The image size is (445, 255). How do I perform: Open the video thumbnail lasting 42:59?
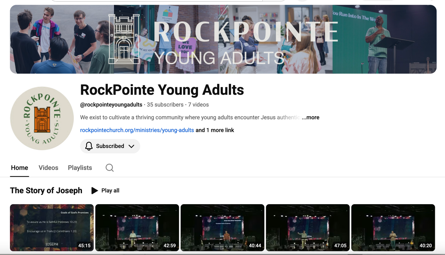pos(137,227)
